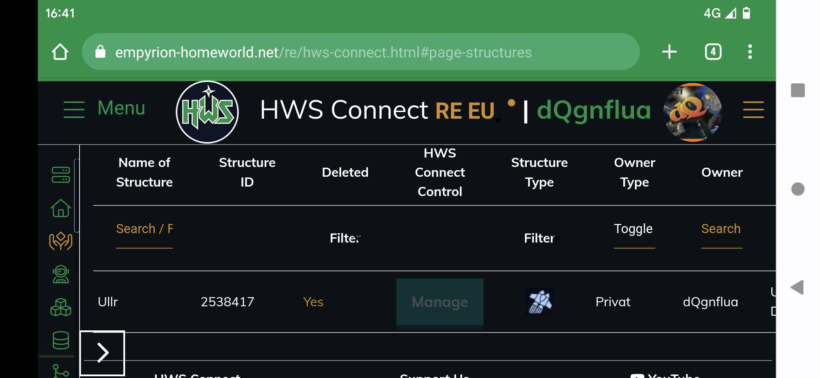Sort by Structure ID column header
The image size is (820, 378).
tap(247, 172)
